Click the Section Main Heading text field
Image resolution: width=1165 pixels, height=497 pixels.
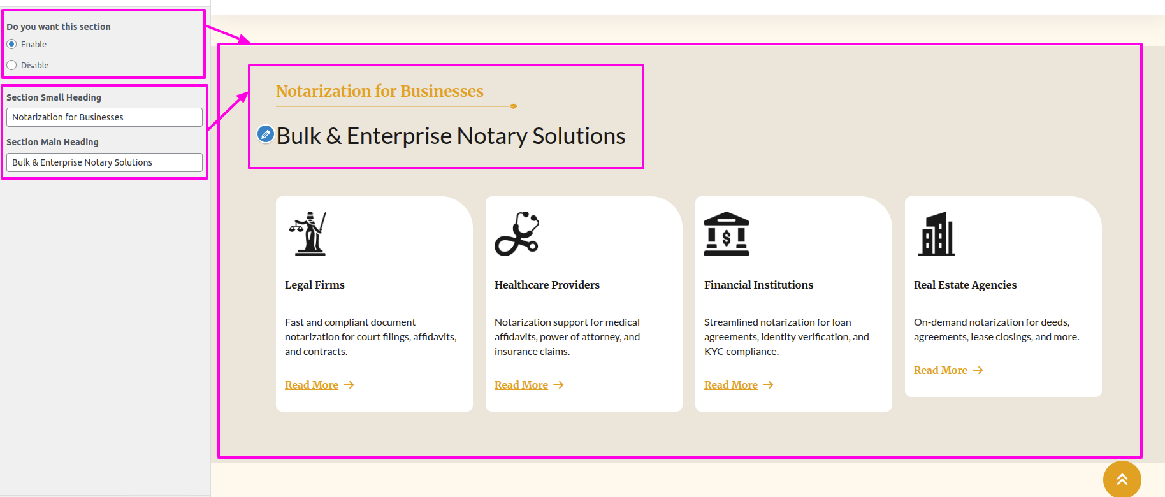pyautogui.click(x=105, y=162)
